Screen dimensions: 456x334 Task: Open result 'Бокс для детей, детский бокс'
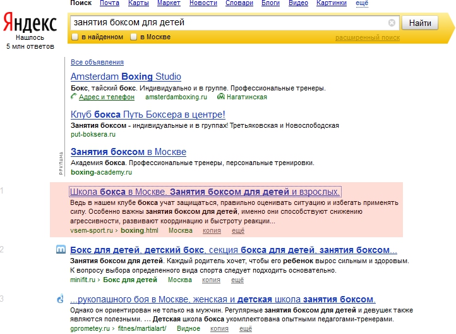coord(233,250)
